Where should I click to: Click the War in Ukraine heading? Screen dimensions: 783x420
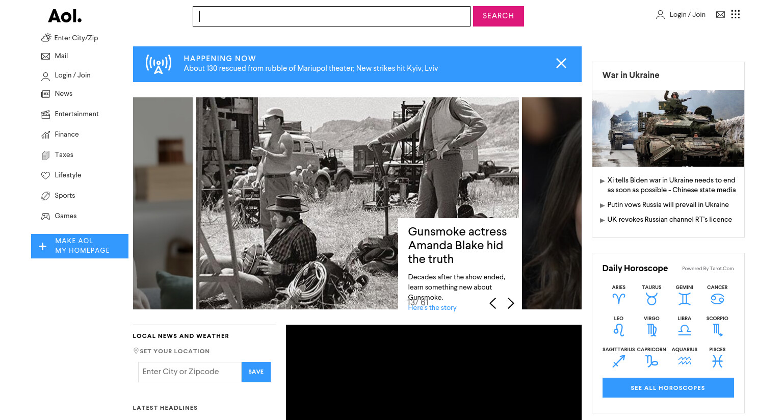coord(631,75)
